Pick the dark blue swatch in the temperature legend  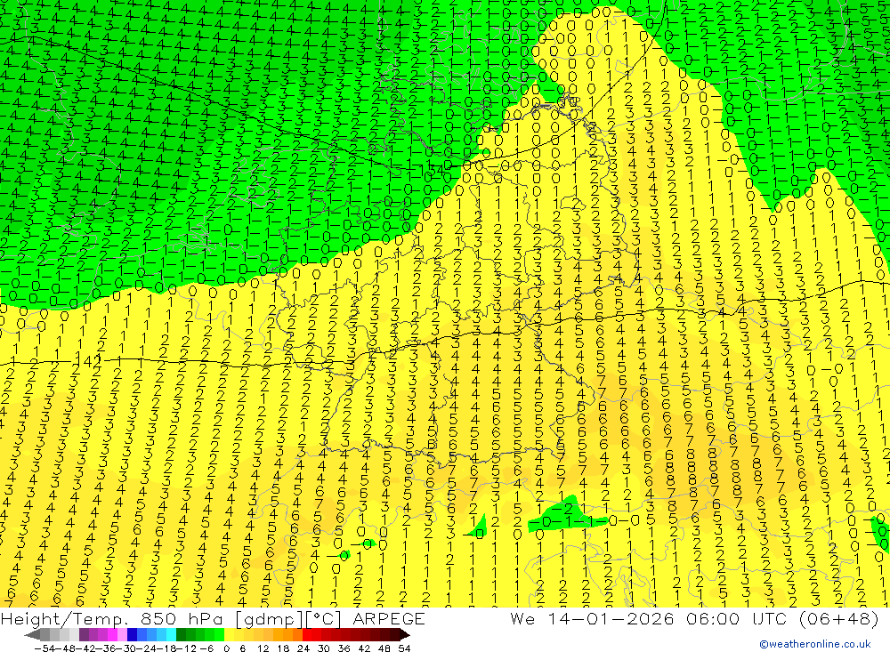point(132,635)
